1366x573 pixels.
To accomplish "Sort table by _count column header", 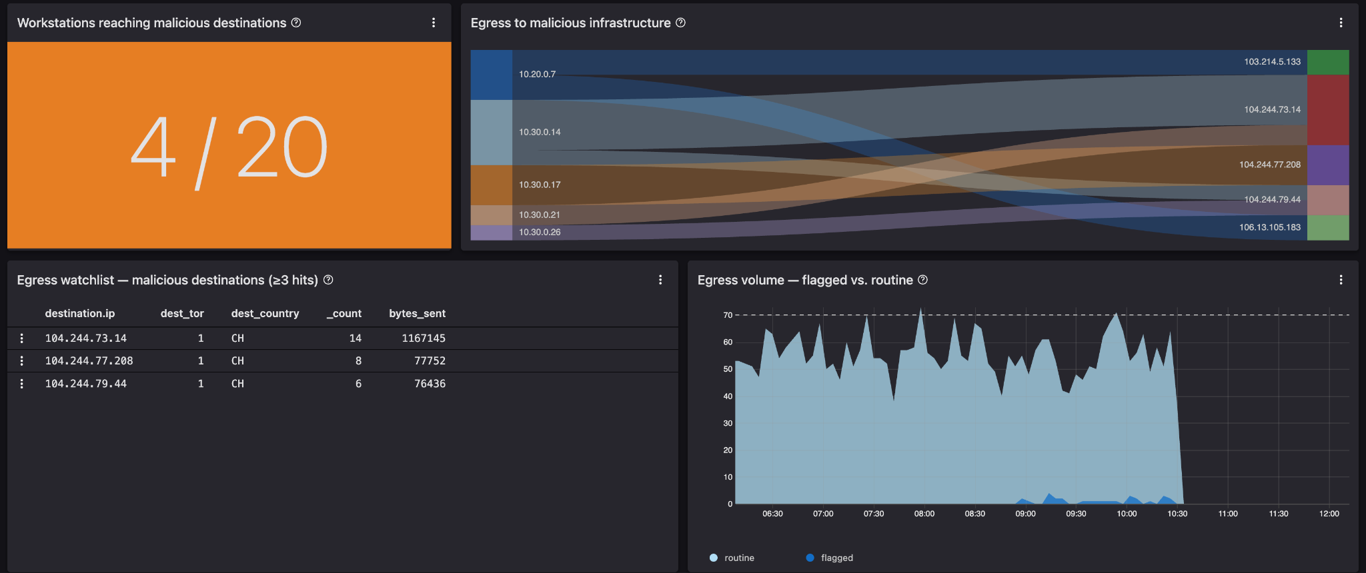I will point(344,313).
